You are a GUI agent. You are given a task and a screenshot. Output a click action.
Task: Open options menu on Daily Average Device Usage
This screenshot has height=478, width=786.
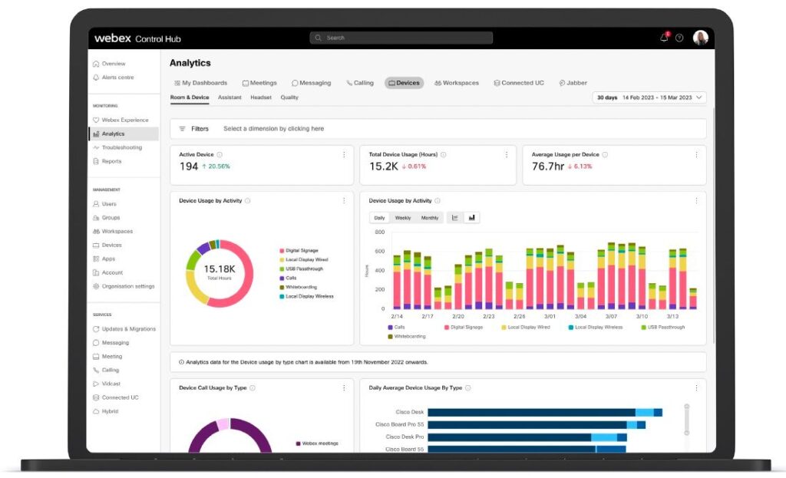695,388
